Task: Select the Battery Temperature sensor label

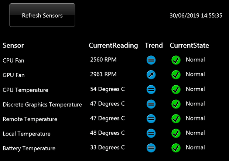Action: [29, 148]
